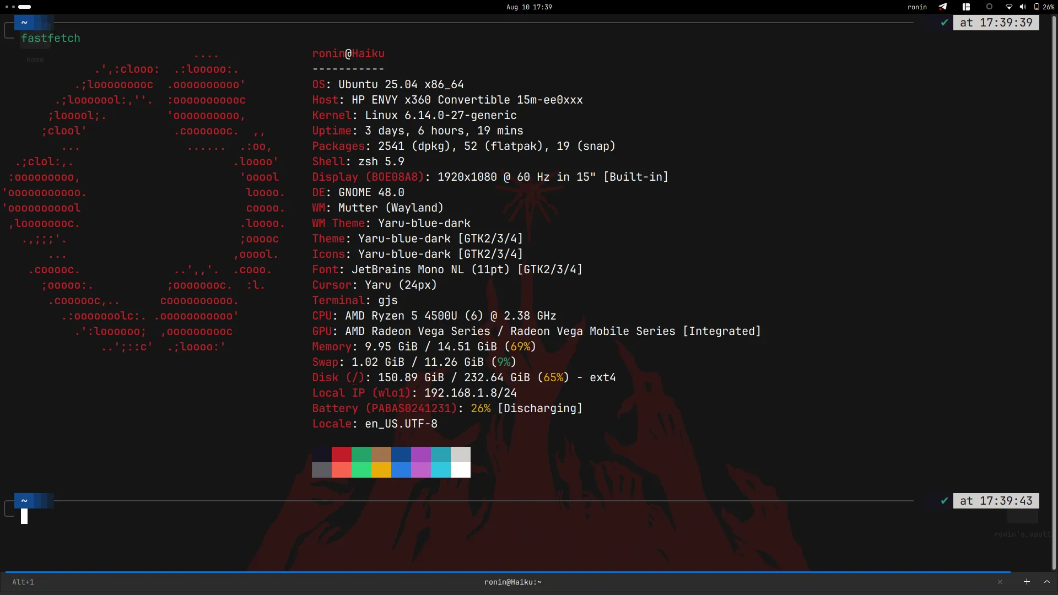The image size is (1058, 595).
Task: Click the Packages line 2541 (dpkg)
Action: [x=463, y=146]
